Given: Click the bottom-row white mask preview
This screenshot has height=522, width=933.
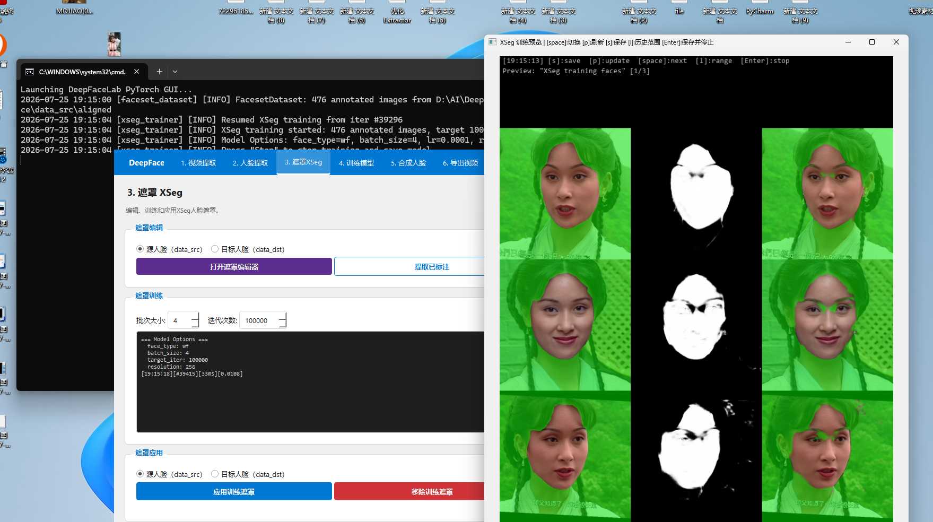Looking at the screenshot, I should coord(696,457).
